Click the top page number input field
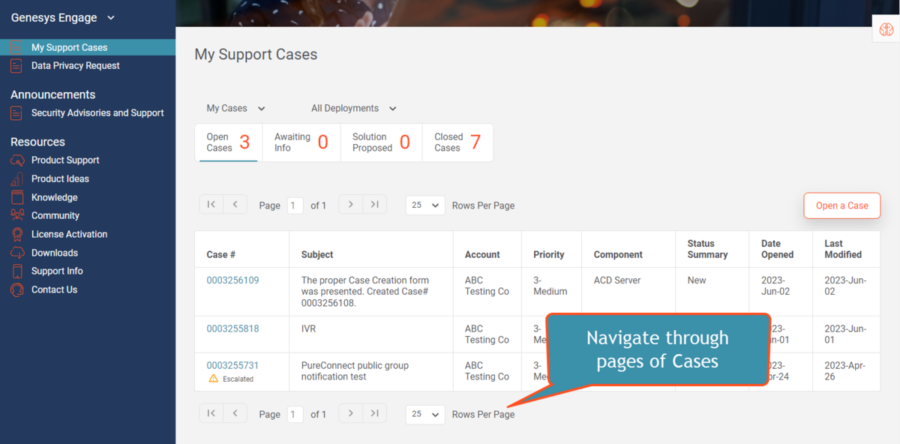The width and height of the screenshot is (900, 444). click(295, 205)
